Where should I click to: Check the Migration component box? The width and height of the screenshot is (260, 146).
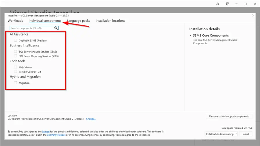[x=15, y=83]
